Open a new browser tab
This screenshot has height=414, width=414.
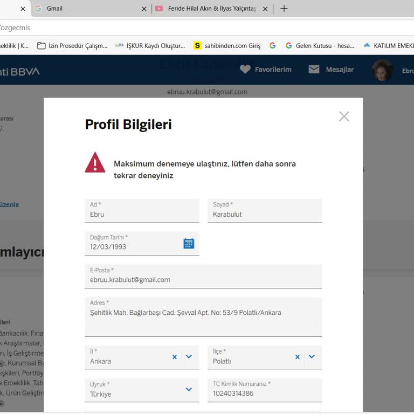[284, 9]
